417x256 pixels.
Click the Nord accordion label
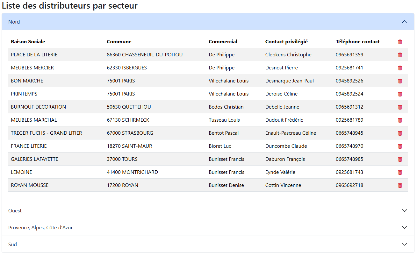14,22
